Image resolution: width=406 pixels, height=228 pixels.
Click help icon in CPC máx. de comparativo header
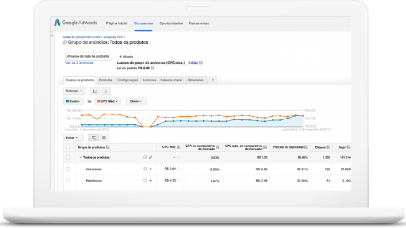click(265, 147)
